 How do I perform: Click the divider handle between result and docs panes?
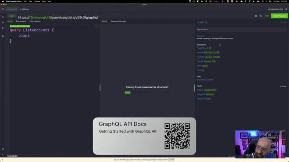(195, 88)
